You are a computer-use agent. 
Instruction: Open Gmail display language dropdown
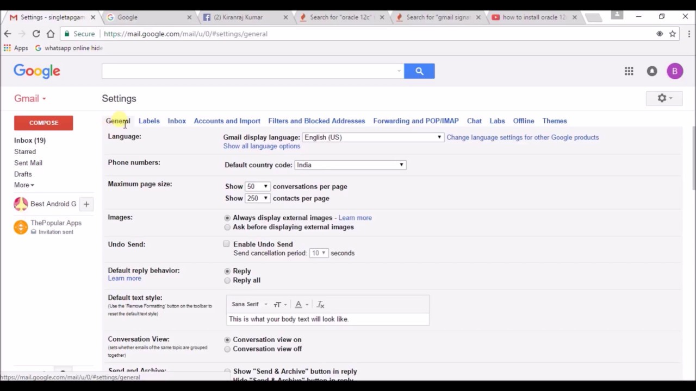click(372, 137)
